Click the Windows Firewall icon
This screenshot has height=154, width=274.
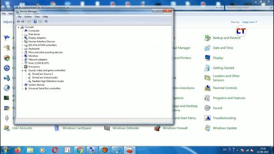[157, 128]
